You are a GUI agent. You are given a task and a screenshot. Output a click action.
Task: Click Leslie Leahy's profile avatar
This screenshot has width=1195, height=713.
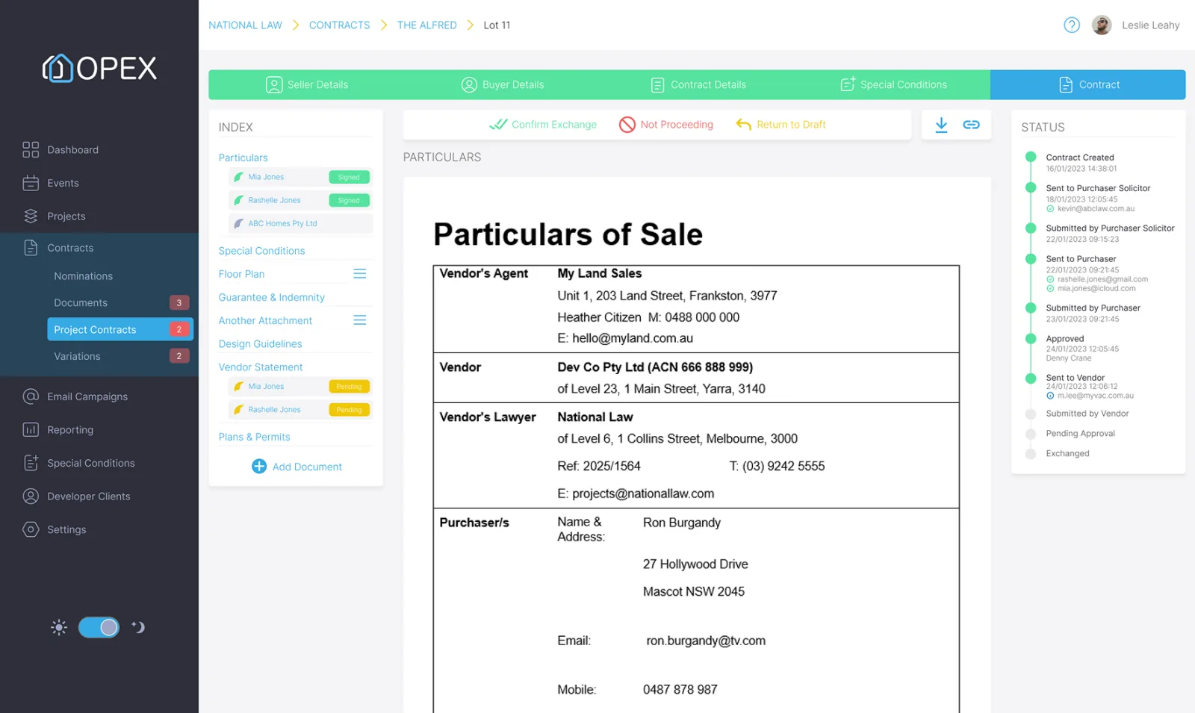(x=1102, y=25)
